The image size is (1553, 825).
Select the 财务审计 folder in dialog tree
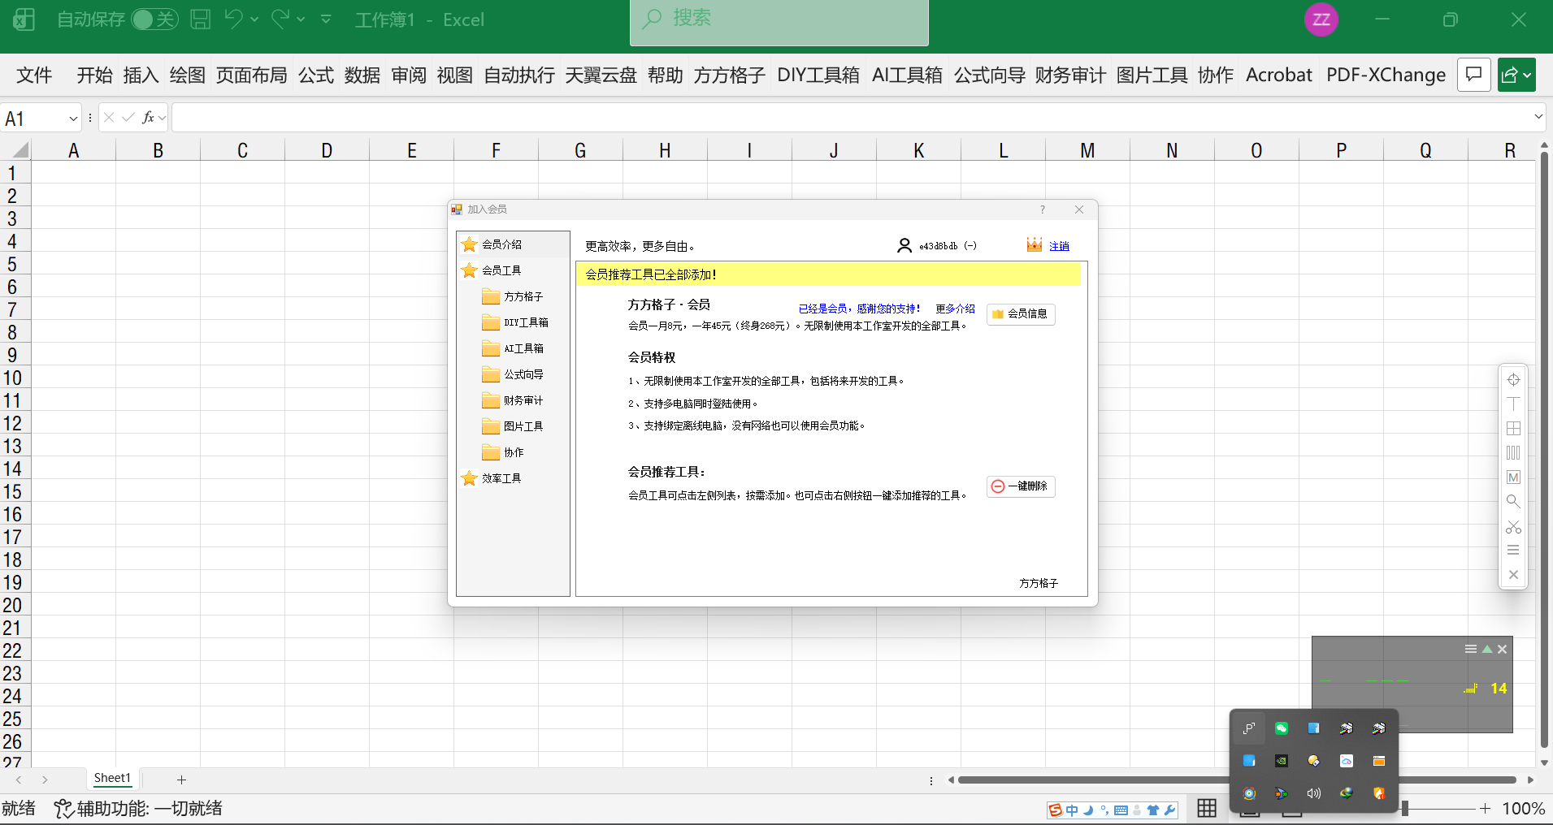(523, 400)
